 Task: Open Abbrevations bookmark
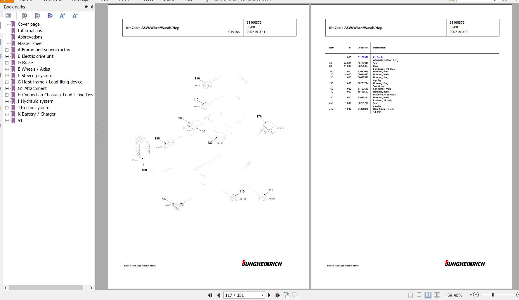(30, 37)
